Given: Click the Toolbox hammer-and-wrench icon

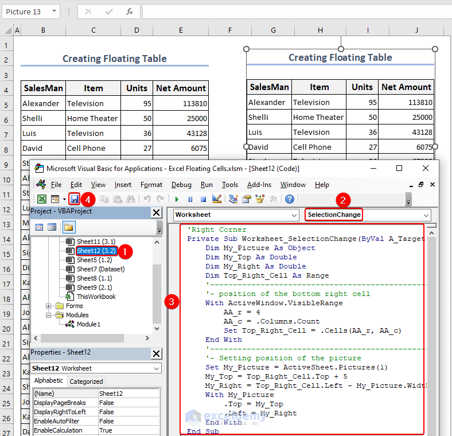Looking at the screenshot, I should coord(273,199).
